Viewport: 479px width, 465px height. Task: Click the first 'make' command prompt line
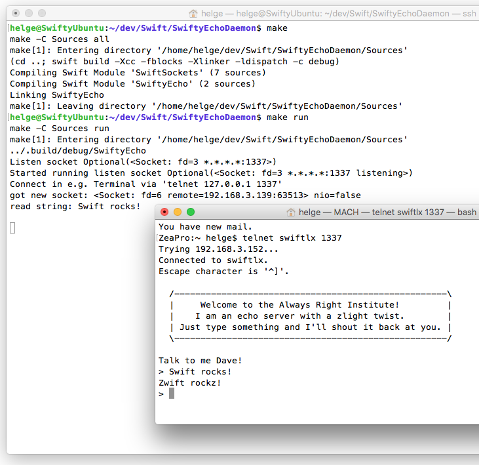point(149,28)
